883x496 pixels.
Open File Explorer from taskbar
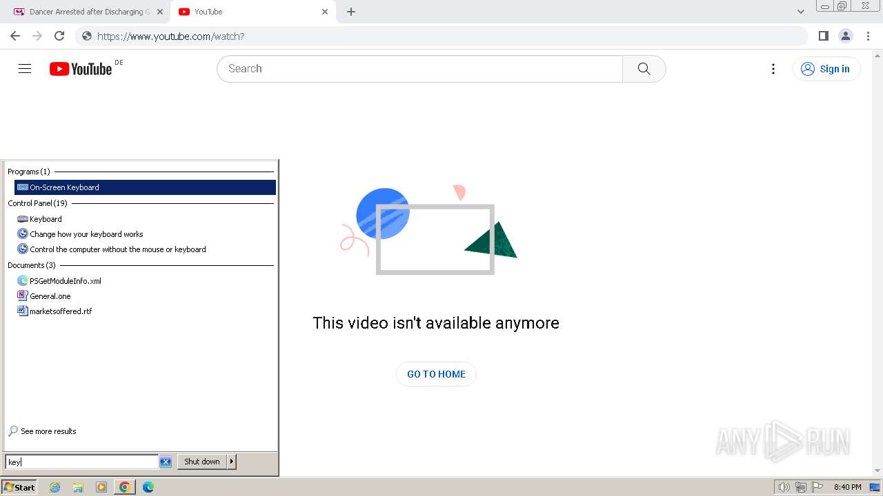[78, 487]
